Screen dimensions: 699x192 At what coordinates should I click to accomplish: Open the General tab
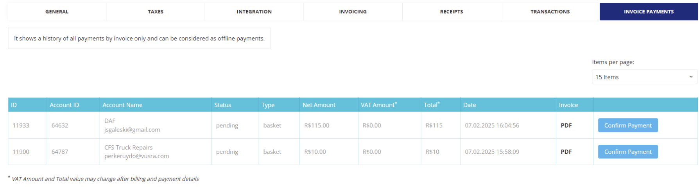click(57, 12)
